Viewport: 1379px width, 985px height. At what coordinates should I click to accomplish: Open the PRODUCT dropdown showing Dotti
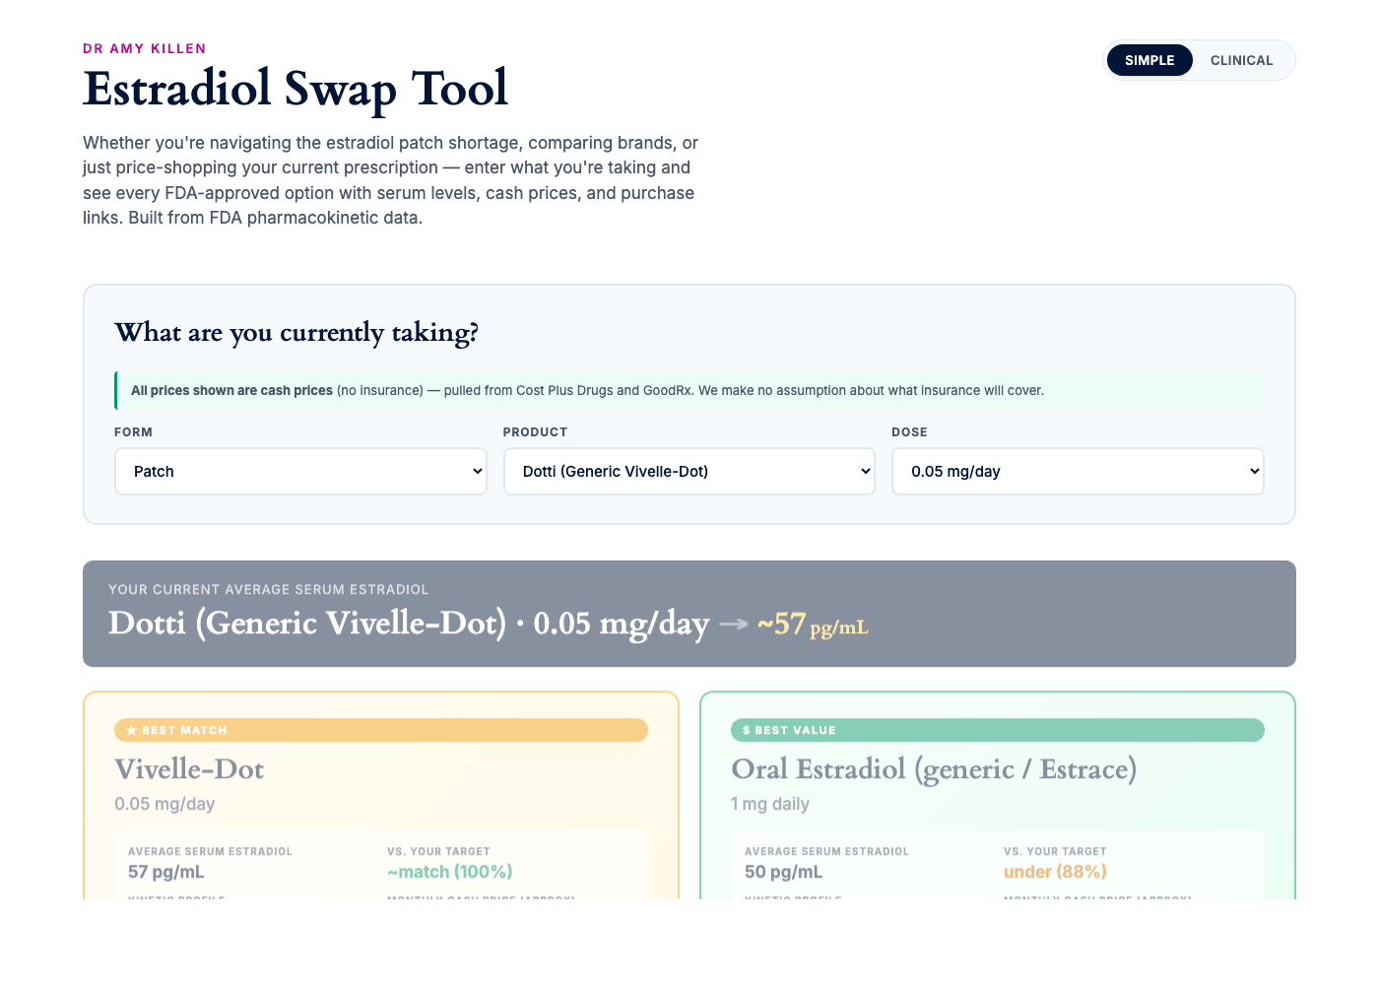click(689, 471)
